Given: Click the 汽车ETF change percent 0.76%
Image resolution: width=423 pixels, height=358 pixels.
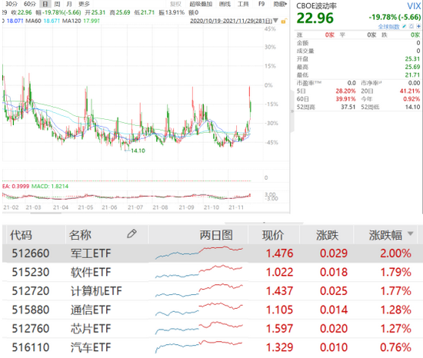Looking at the screenshot, I should pyautogui.click(x=395, y=347).
